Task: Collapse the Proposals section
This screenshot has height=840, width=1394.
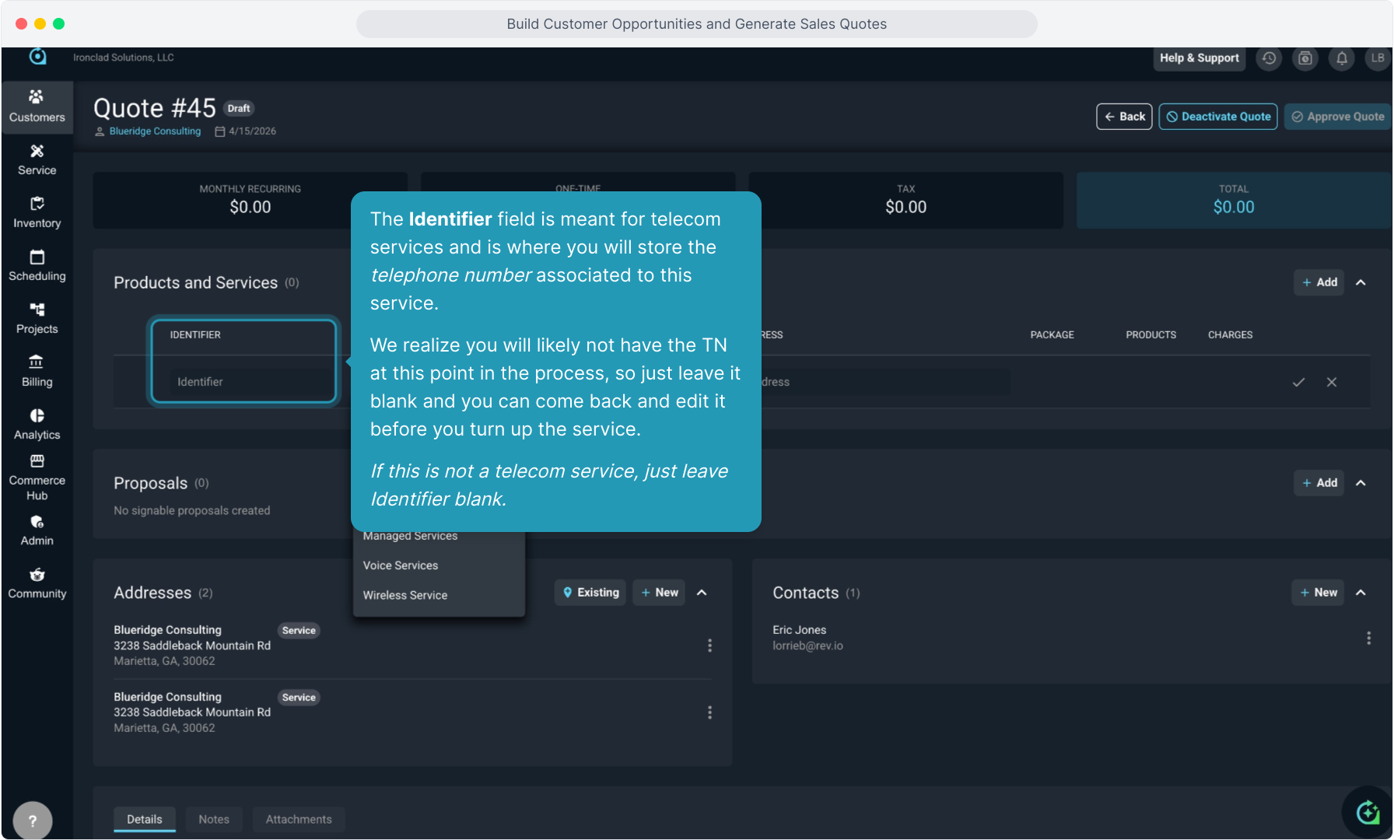Action: [1361, 483]
